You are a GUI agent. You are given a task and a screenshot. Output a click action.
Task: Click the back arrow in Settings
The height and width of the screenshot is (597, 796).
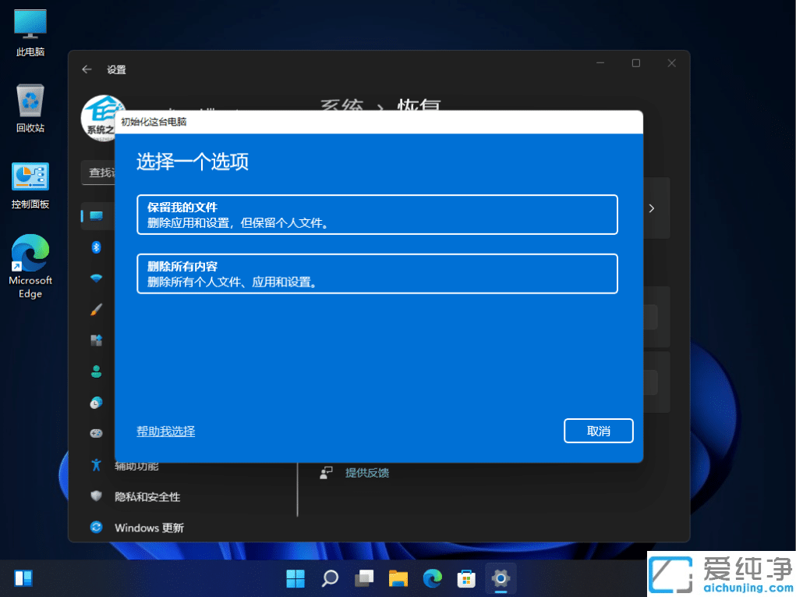pos(87,69)
